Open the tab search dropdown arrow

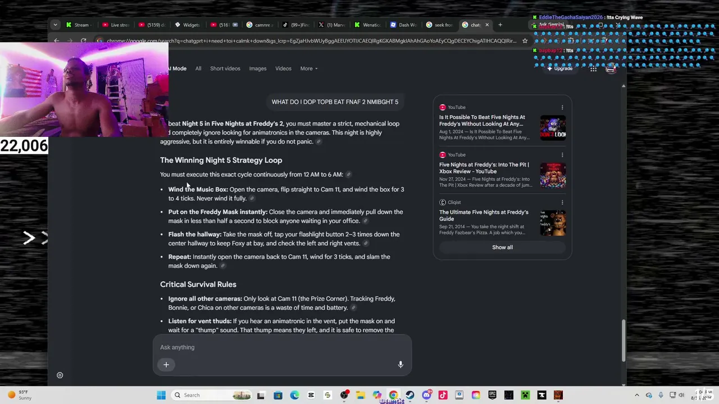click(55, 25)
